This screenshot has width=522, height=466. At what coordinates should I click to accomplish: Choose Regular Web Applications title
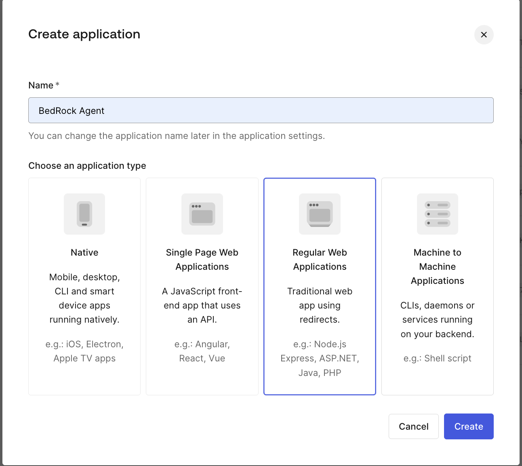pos(320,260)
